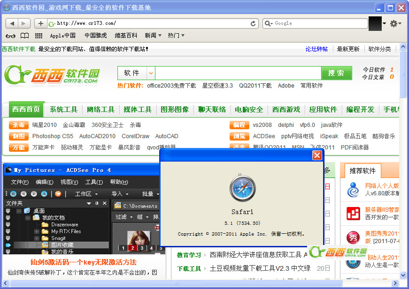Select the 西西首页 nav tab
Viewport: 409px width, 289px height.
(26, 109)
